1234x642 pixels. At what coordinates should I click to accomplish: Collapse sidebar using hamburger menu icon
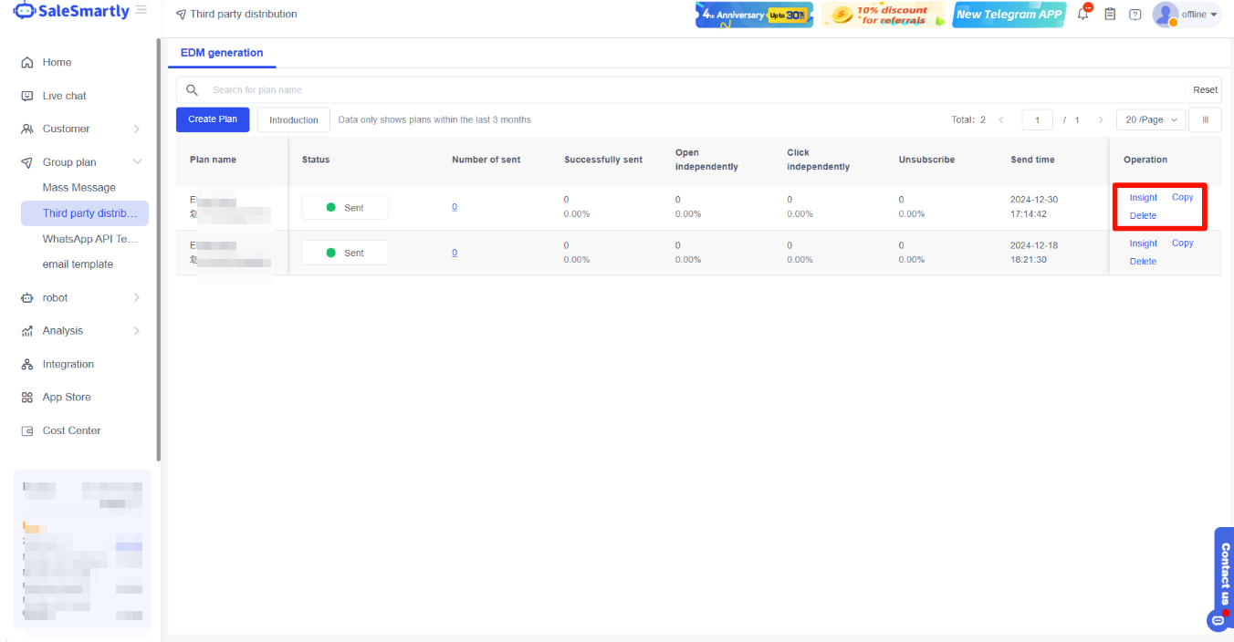(141, 10)
